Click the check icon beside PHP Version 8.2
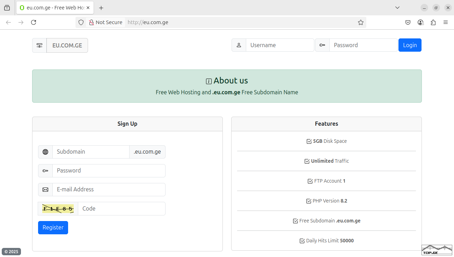 pyautogui.click(x=309, y=201)
